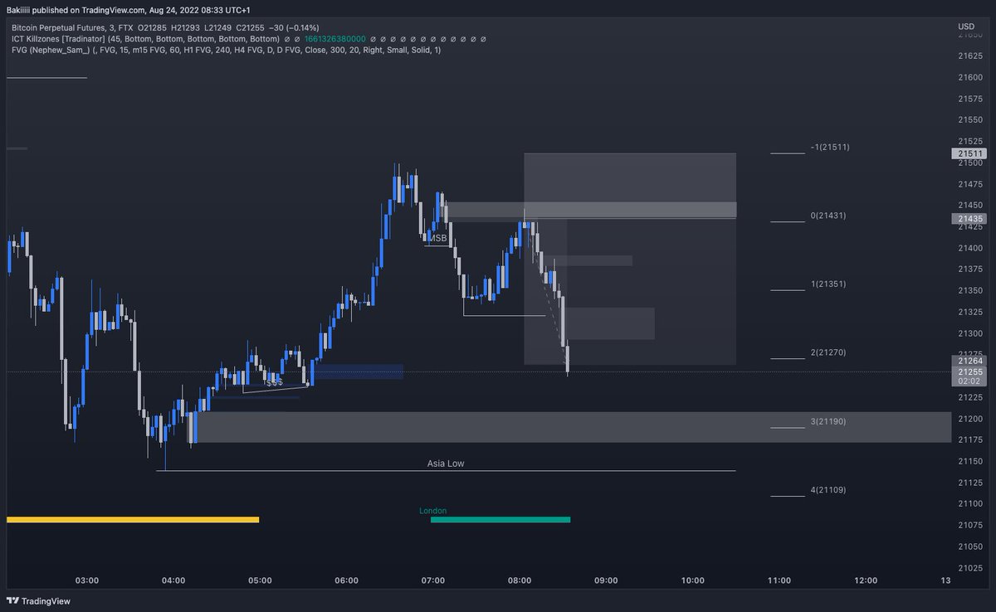
Task: Select the 1(21351) fib level label
Action: 830,284
